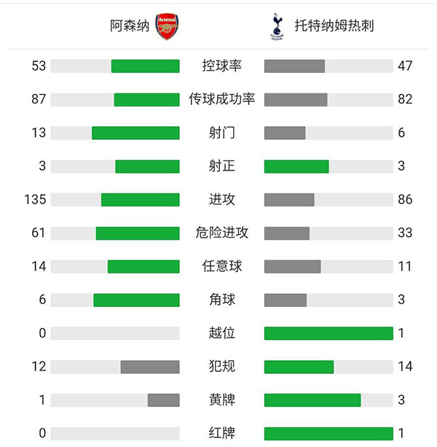Click Tottenham's full green 越位 bar

[x=328, y=333]
